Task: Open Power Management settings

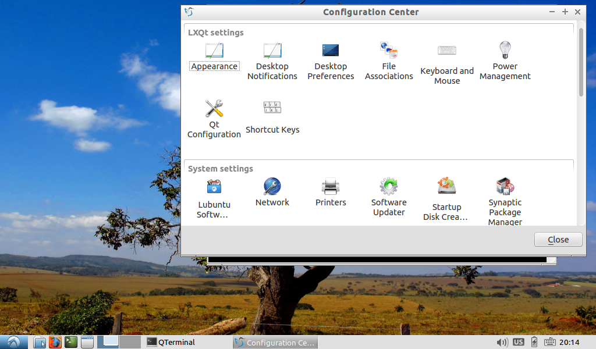Action: coord(505,61)
